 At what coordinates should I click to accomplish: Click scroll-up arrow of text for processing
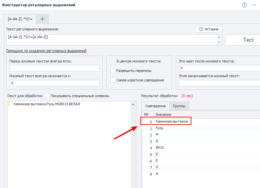133,104
